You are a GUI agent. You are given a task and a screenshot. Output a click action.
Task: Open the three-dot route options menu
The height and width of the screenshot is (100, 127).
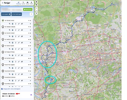coord(31,14)
